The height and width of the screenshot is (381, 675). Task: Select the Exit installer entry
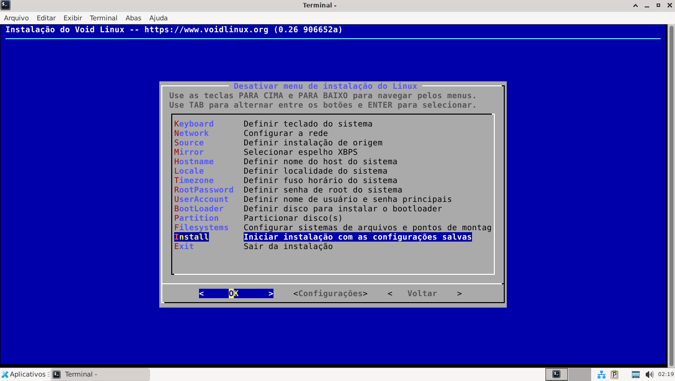coord(184,247)
